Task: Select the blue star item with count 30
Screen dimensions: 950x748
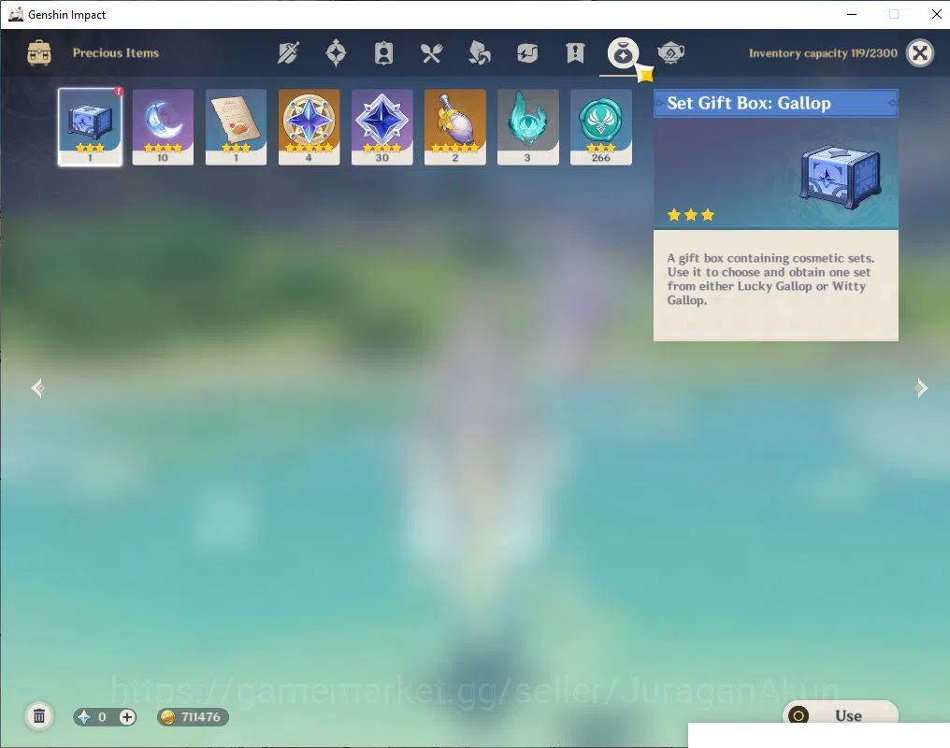Action: [381, 127]
